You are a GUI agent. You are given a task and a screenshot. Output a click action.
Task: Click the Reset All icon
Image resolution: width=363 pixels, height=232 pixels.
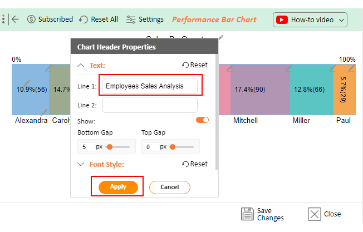coord(84,19)
